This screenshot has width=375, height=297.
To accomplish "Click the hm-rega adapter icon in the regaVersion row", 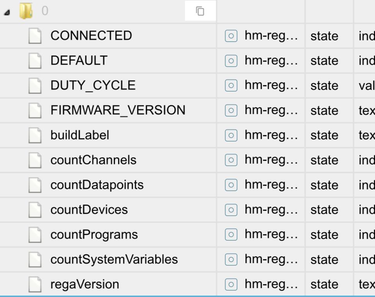I will pos(231,285).
